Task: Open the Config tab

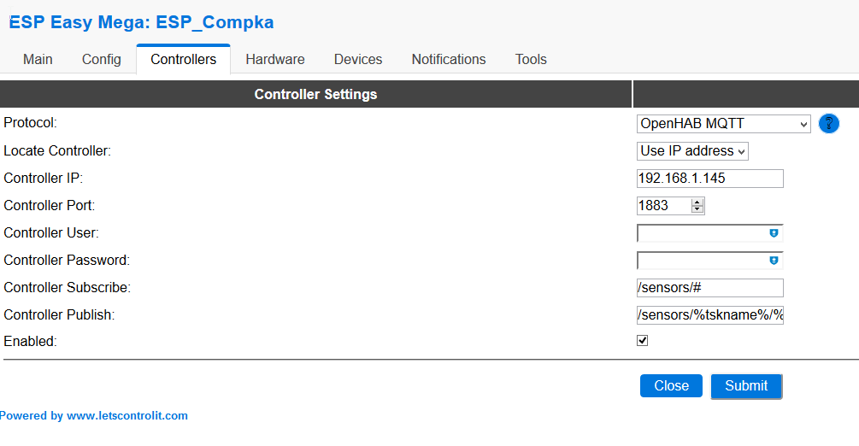Action: pyautogui.click(x=102, y=60)
